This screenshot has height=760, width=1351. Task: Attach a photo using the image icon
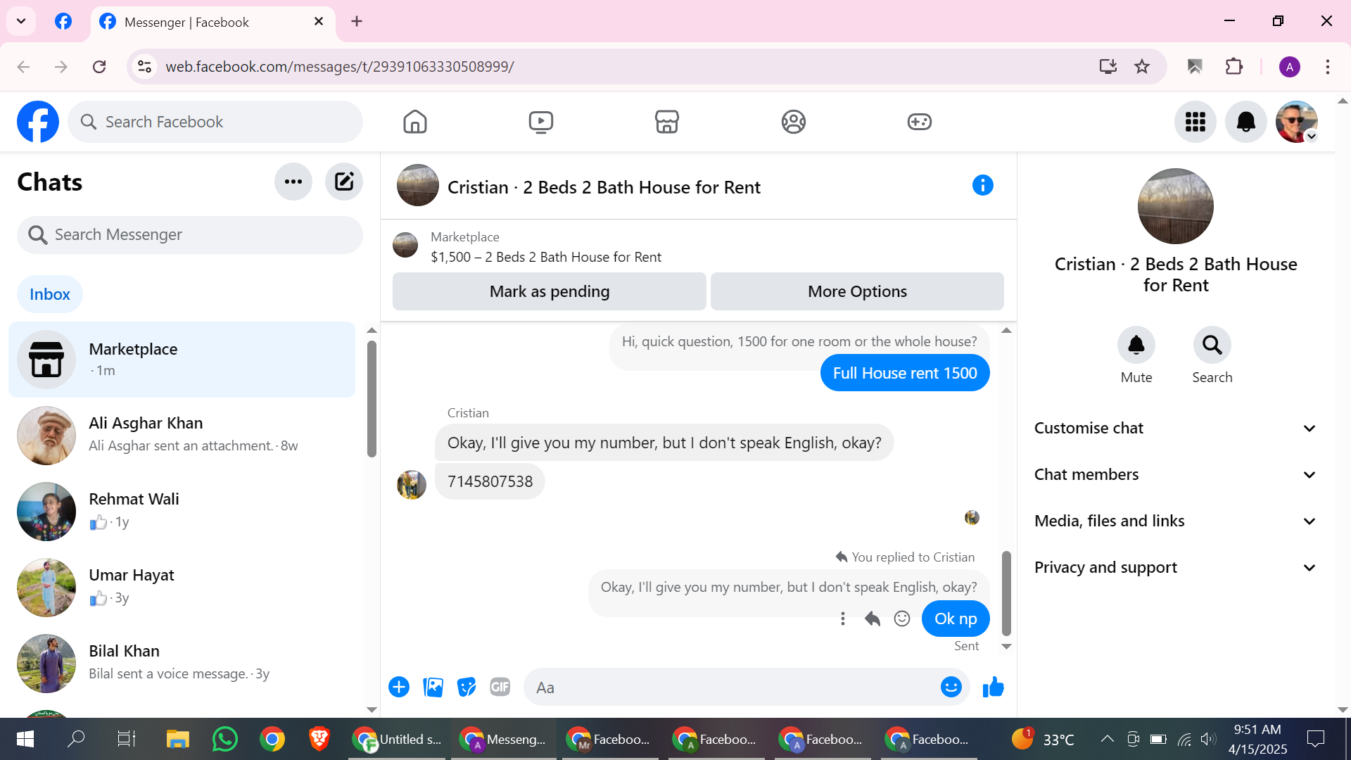coord(433,687)
